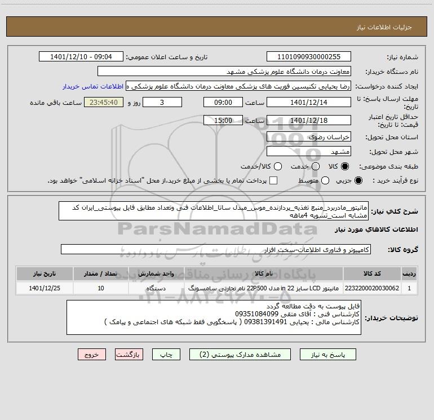
Task: Click the city field مشهد
Action: pyautogui.click(x=309, y=151)
